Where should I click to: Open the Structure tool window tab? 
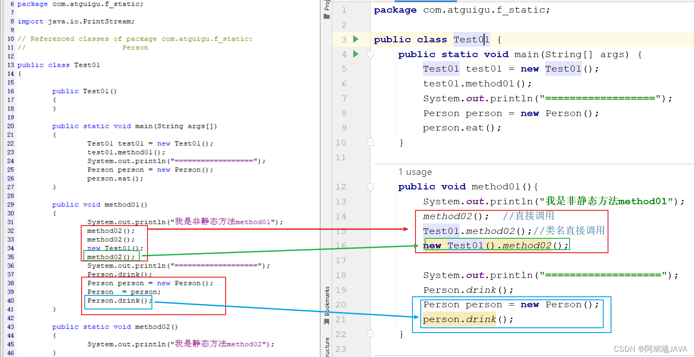tap(327, 347)
